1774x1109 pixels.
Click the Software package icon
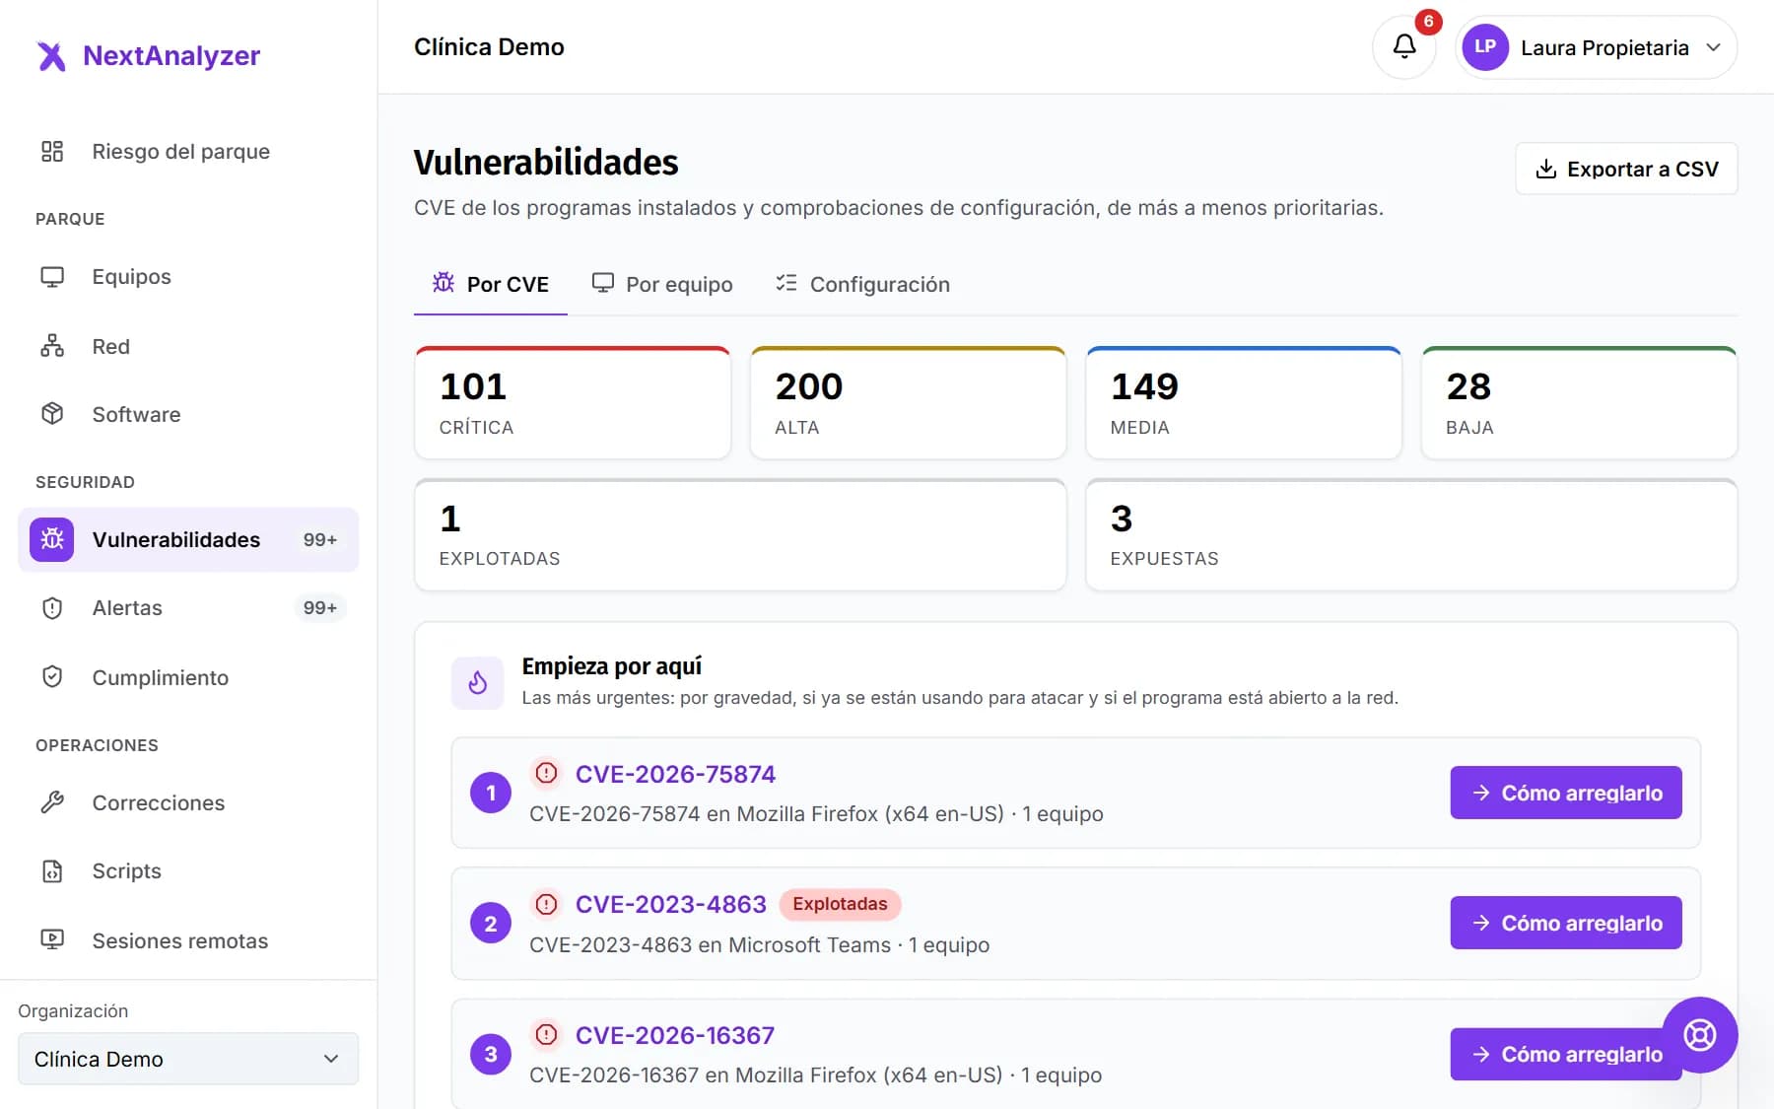tap(52, 414)
